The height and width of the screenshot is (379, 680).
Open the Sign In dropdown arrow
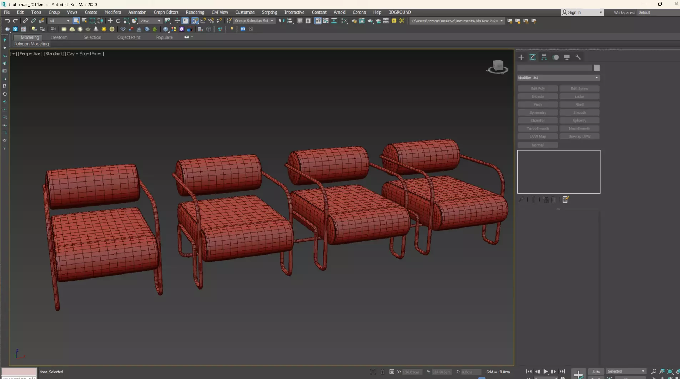pos(601,12)
